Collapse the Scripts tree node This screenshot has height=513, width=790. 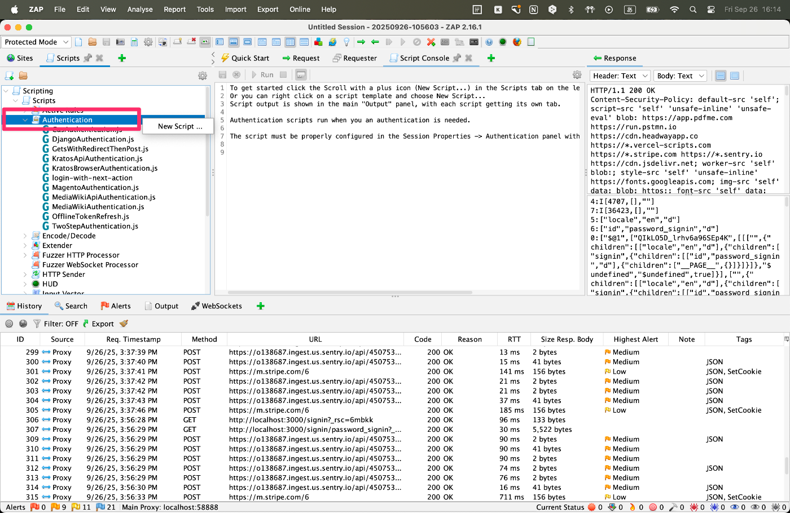tap(16, 100)
